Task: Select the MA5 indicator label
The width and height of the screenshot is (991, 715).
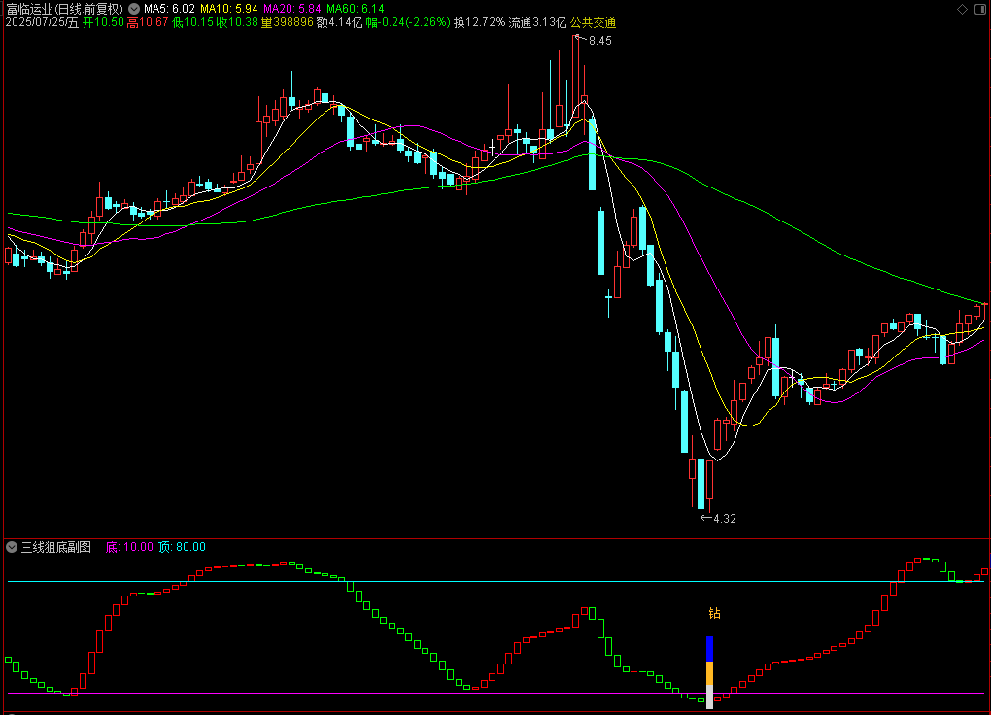Action: [x=169, y=9]
